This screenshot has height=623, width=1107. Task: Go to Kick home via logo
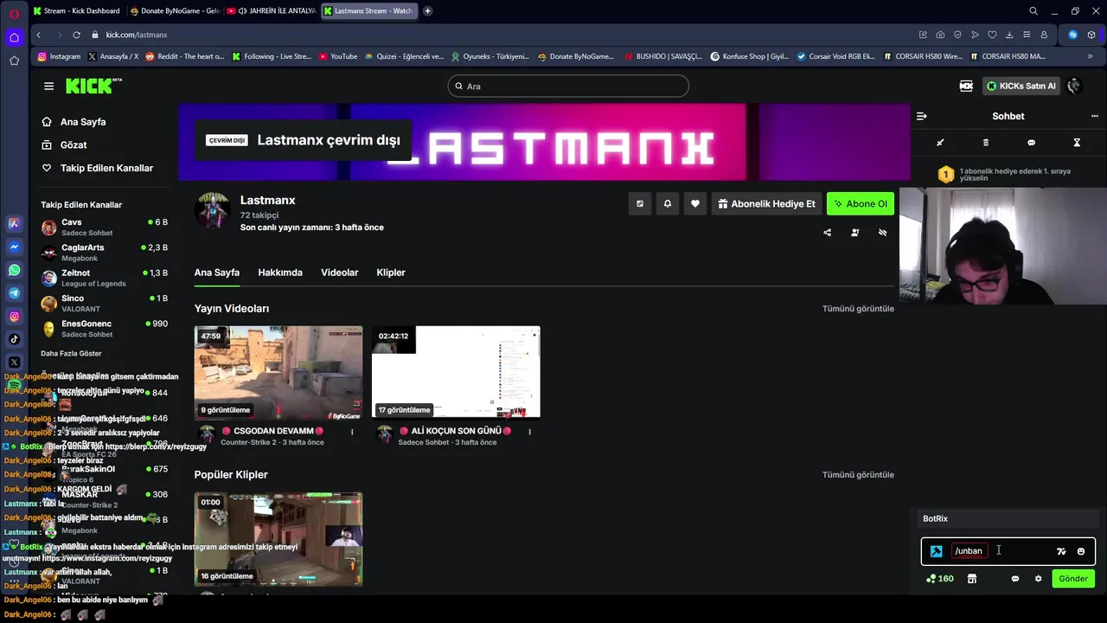point(94,86)
